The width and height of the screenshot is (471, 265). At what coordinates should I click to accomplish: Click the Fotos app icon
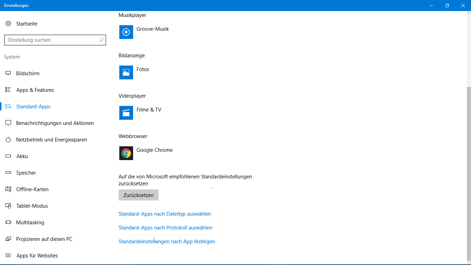point(126,72)
